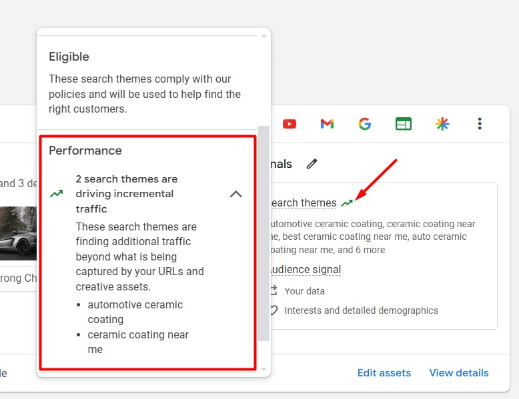Click the popup scrollbar down arrow
Viewport: 519px width, 399px height.
tap(264, 369)
